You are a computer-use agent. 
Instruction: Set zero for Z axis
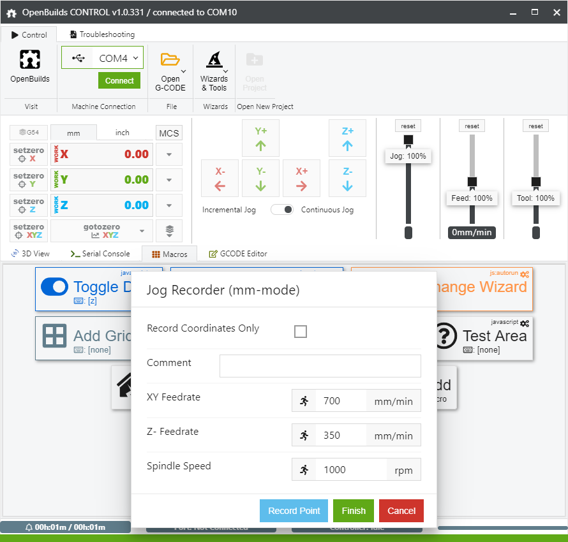tap(29, 205)
